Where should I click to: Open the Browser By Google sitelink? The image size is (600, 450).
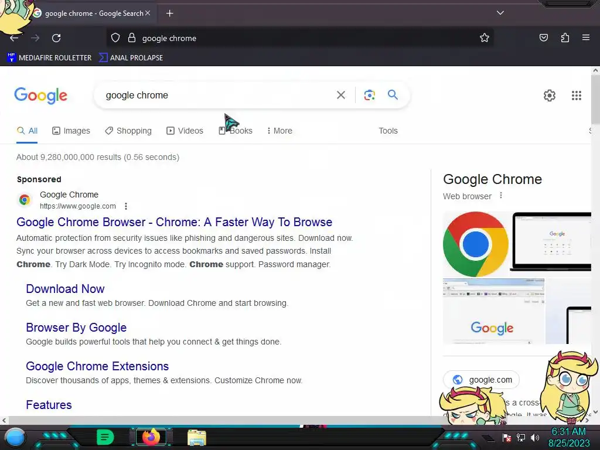click(x=76, y=328)
